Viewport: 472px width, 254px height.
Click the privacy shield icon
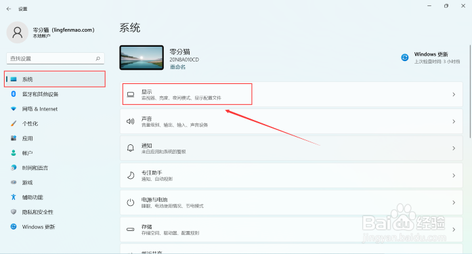[14, 212]
